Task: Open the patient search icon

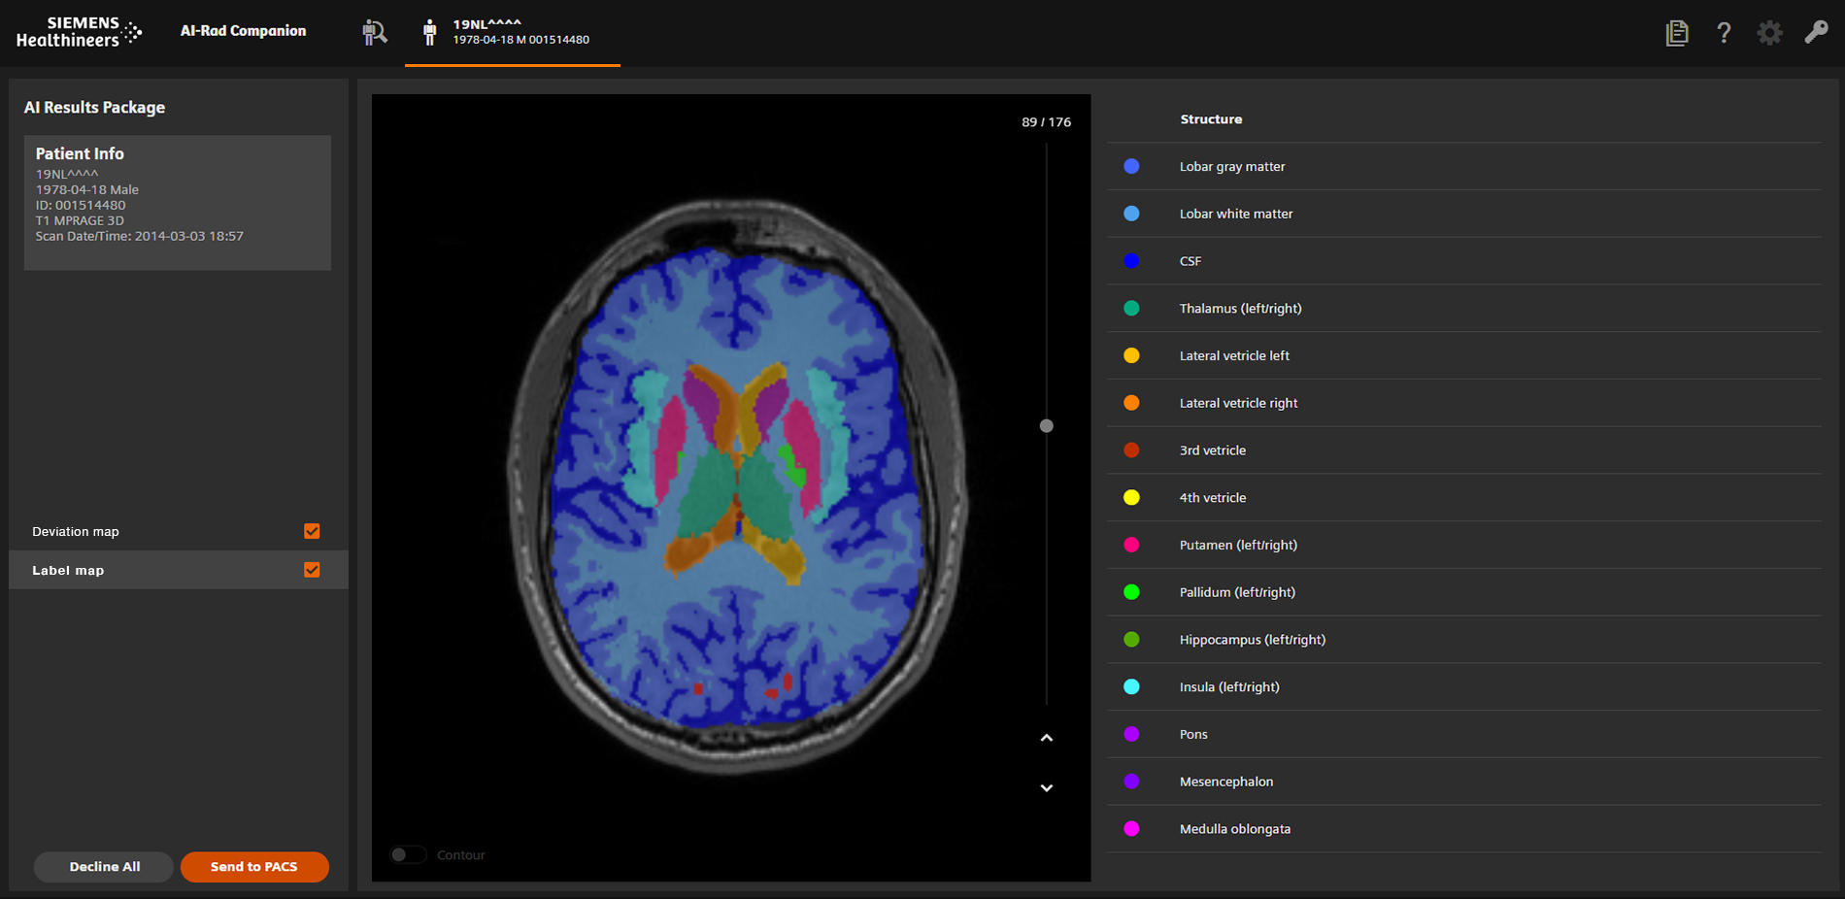Action: (374, 32)
